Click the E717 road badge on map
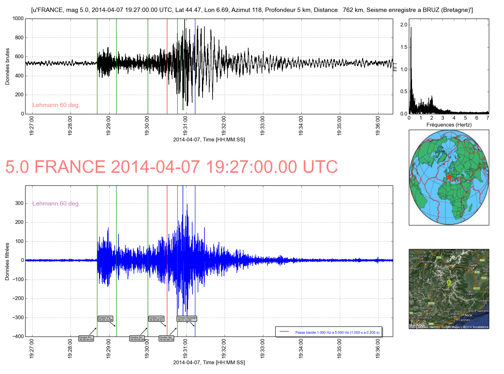 pyautogui.click(x=477, y=288)
